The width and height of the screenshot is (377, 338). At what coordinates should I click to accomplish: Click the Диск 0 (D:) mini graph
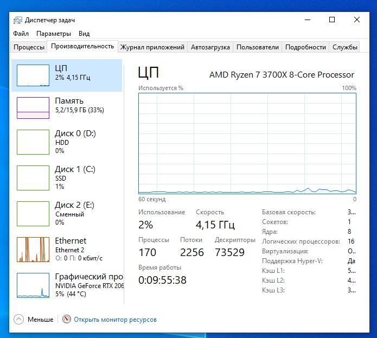(x=33, y=142)
